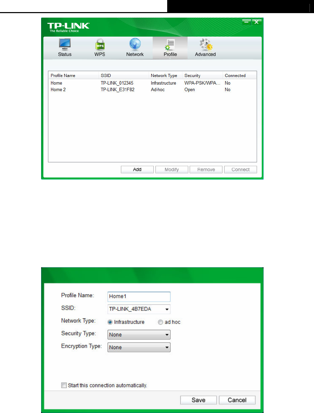
Task: Minimize the TP-LINK utility window
Action: pos(247,22)
